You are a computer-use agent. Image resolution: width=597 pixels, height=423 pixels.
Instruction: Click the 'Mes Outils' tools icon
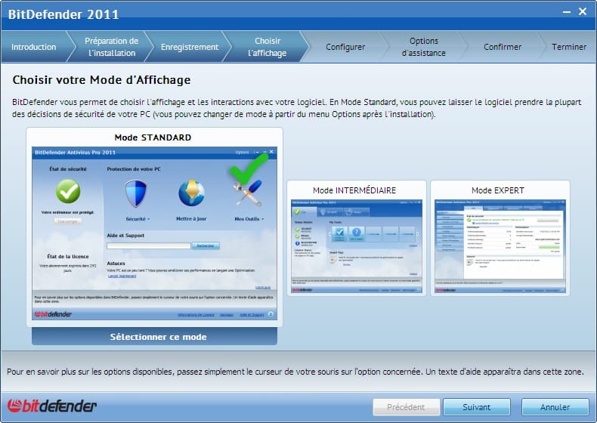point(248,193)
